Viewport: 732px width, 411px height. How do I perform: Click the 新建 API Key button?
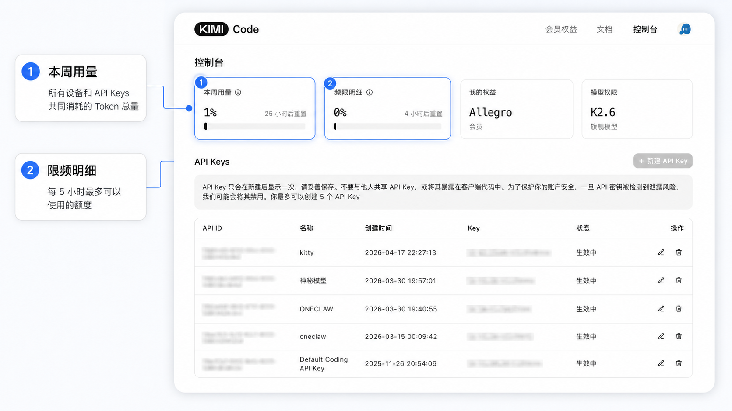[x=663, y=161]
